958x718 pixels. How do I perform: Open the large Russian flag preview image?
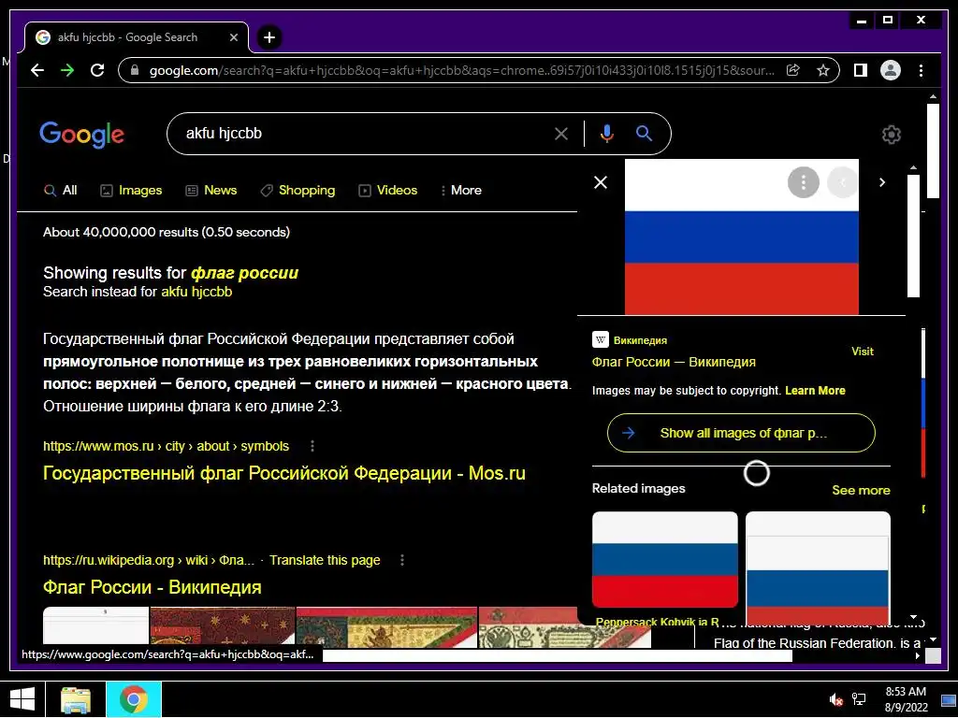tap(741, 237)
